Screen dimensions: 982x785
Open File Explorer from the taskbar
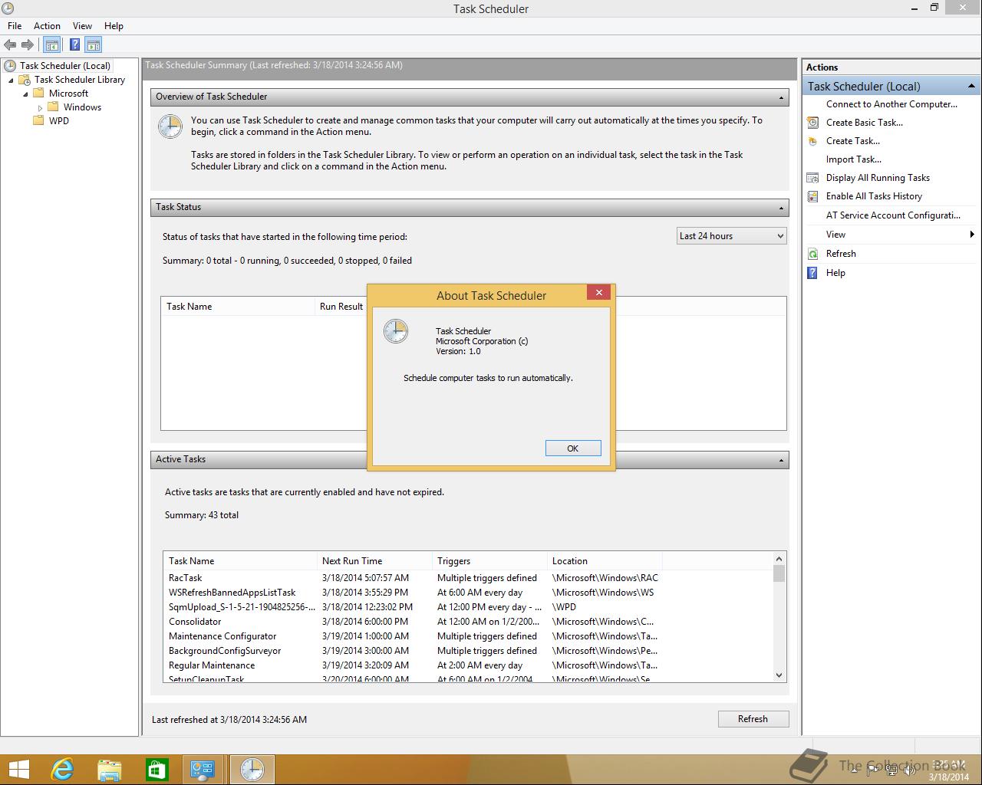110,770
